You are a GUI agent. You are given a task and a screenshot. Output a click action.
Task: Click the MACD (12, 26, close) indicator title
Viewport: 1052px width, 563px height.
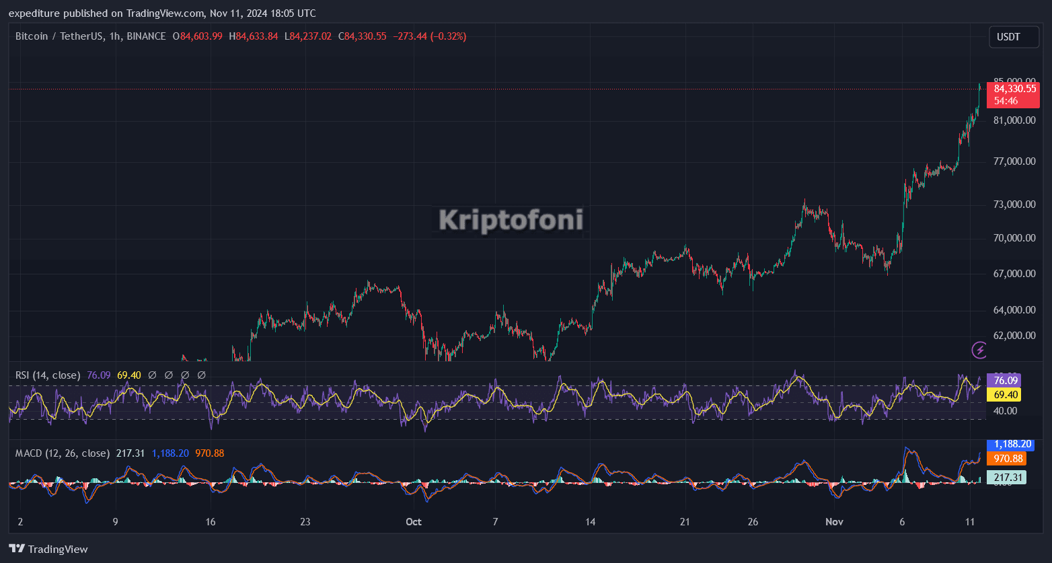[61, 453]
